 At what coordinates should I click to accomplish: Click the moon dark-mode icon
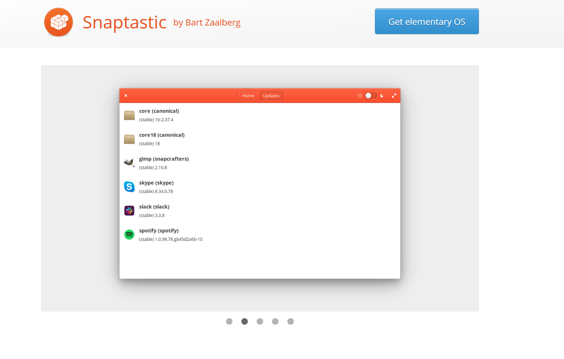coord(382,96)
